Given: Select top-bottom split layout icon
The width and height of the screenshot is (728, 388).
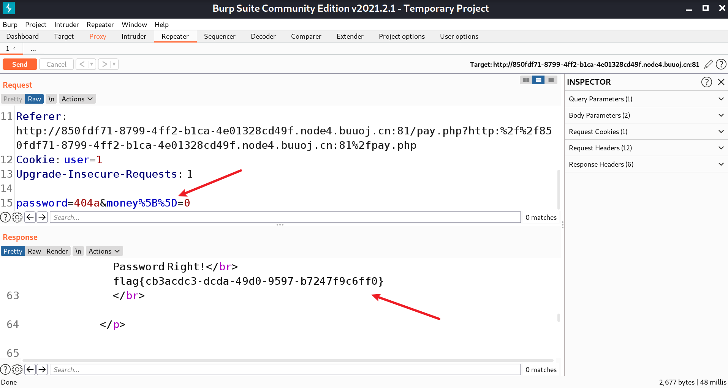Looking at the screenshot, I should point(538,80).
